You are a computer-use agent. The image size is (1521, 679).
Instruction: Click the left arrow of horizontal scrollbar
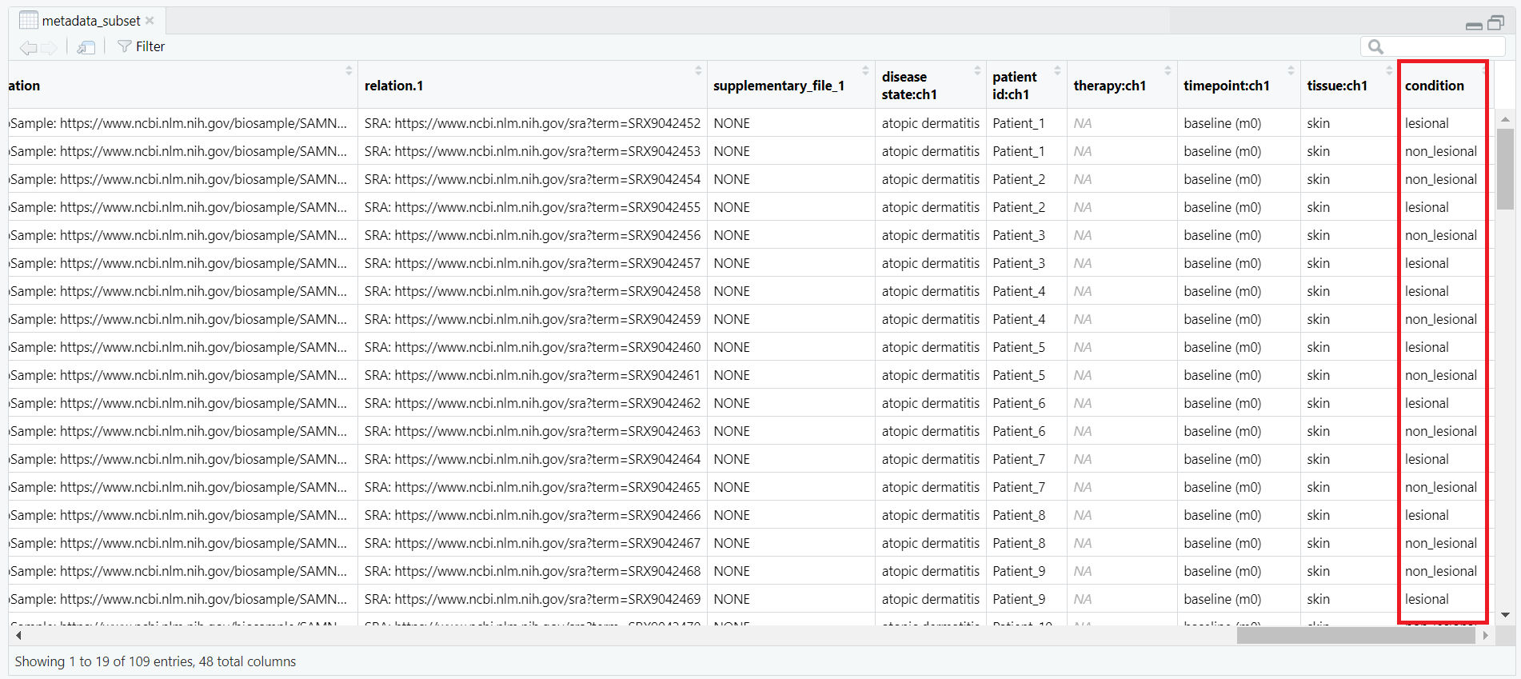pos(18,636)
